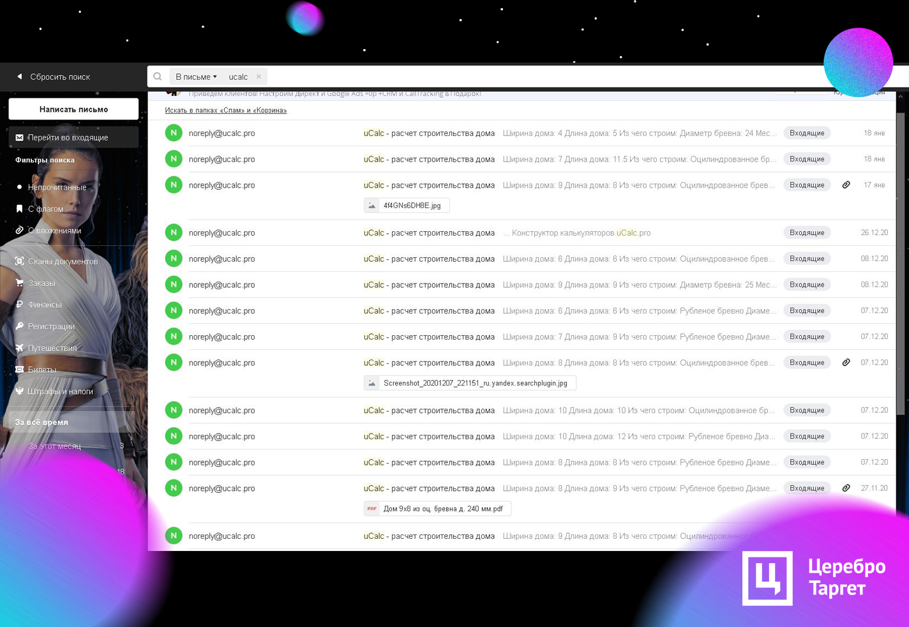Click the search magnifier icon
The image size is (909, 627).
point(158,77)
